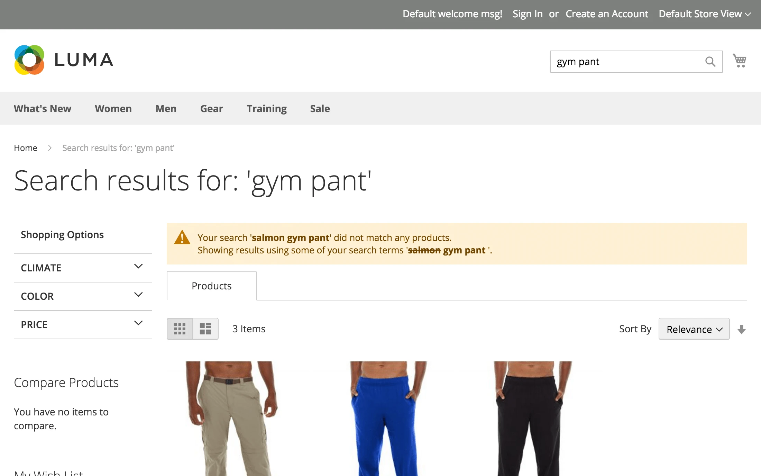Open the shopping cart icon
The width and height of the screenshot is (761, 476).
pyautogui.click(x=740, y=61)
